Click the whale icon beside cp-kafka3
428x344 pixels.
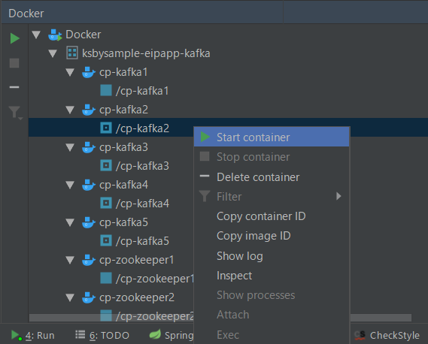tap(89, 147)
